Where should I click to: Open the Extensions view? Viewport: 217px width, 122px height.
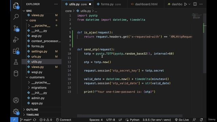(x=16, y=51)
